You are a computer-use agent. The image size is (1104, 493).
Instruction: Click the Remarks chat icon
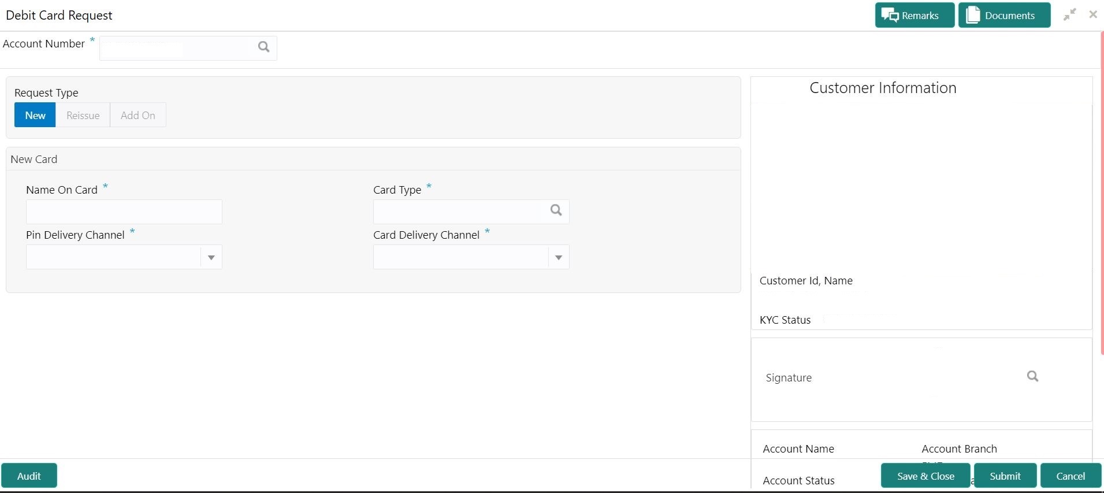coord(890,16)
